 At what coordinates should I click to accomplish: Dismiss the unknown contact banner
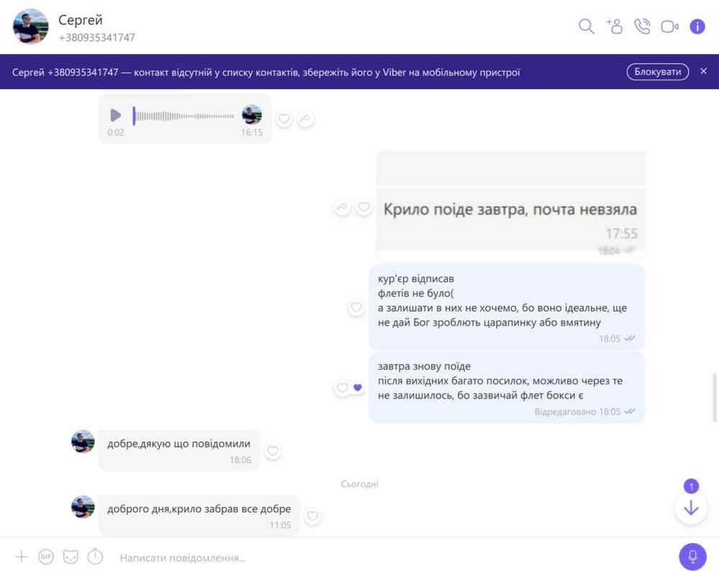pos(703,71)
